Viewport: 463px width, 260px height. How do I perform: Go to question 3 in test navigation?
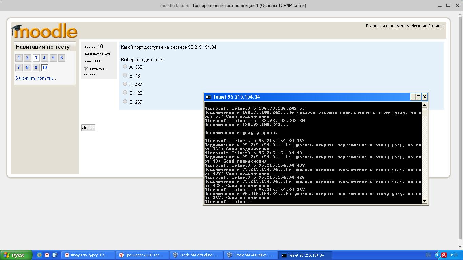(36, 58)
